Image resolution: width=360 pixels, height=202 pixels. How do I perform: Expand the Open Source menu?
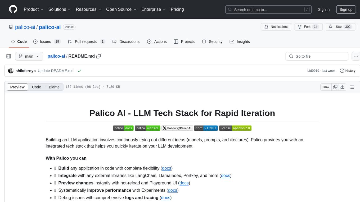121,9
